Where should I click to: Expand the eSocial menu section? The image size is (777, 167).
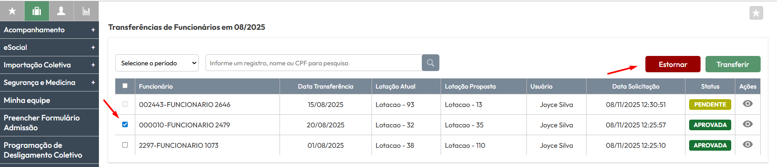(49, 47)
